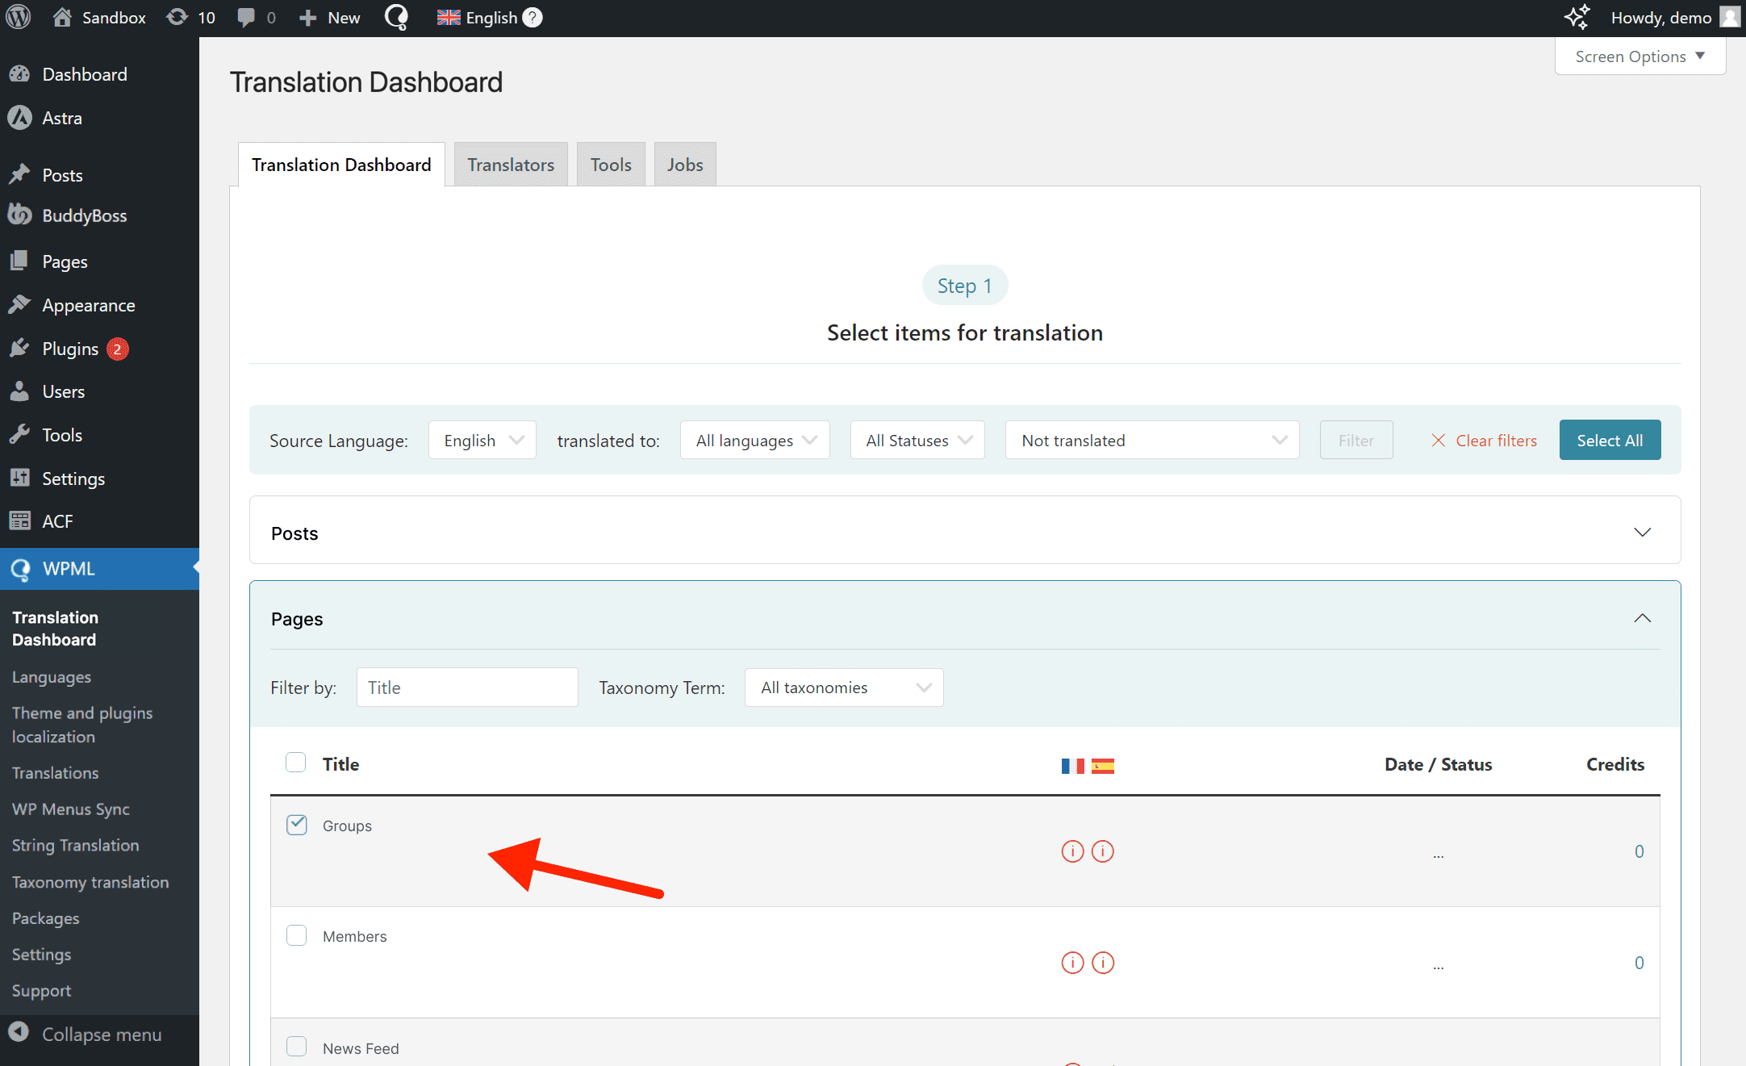
Task: Click the UK flag language switcher
Action: pos(449,17)
